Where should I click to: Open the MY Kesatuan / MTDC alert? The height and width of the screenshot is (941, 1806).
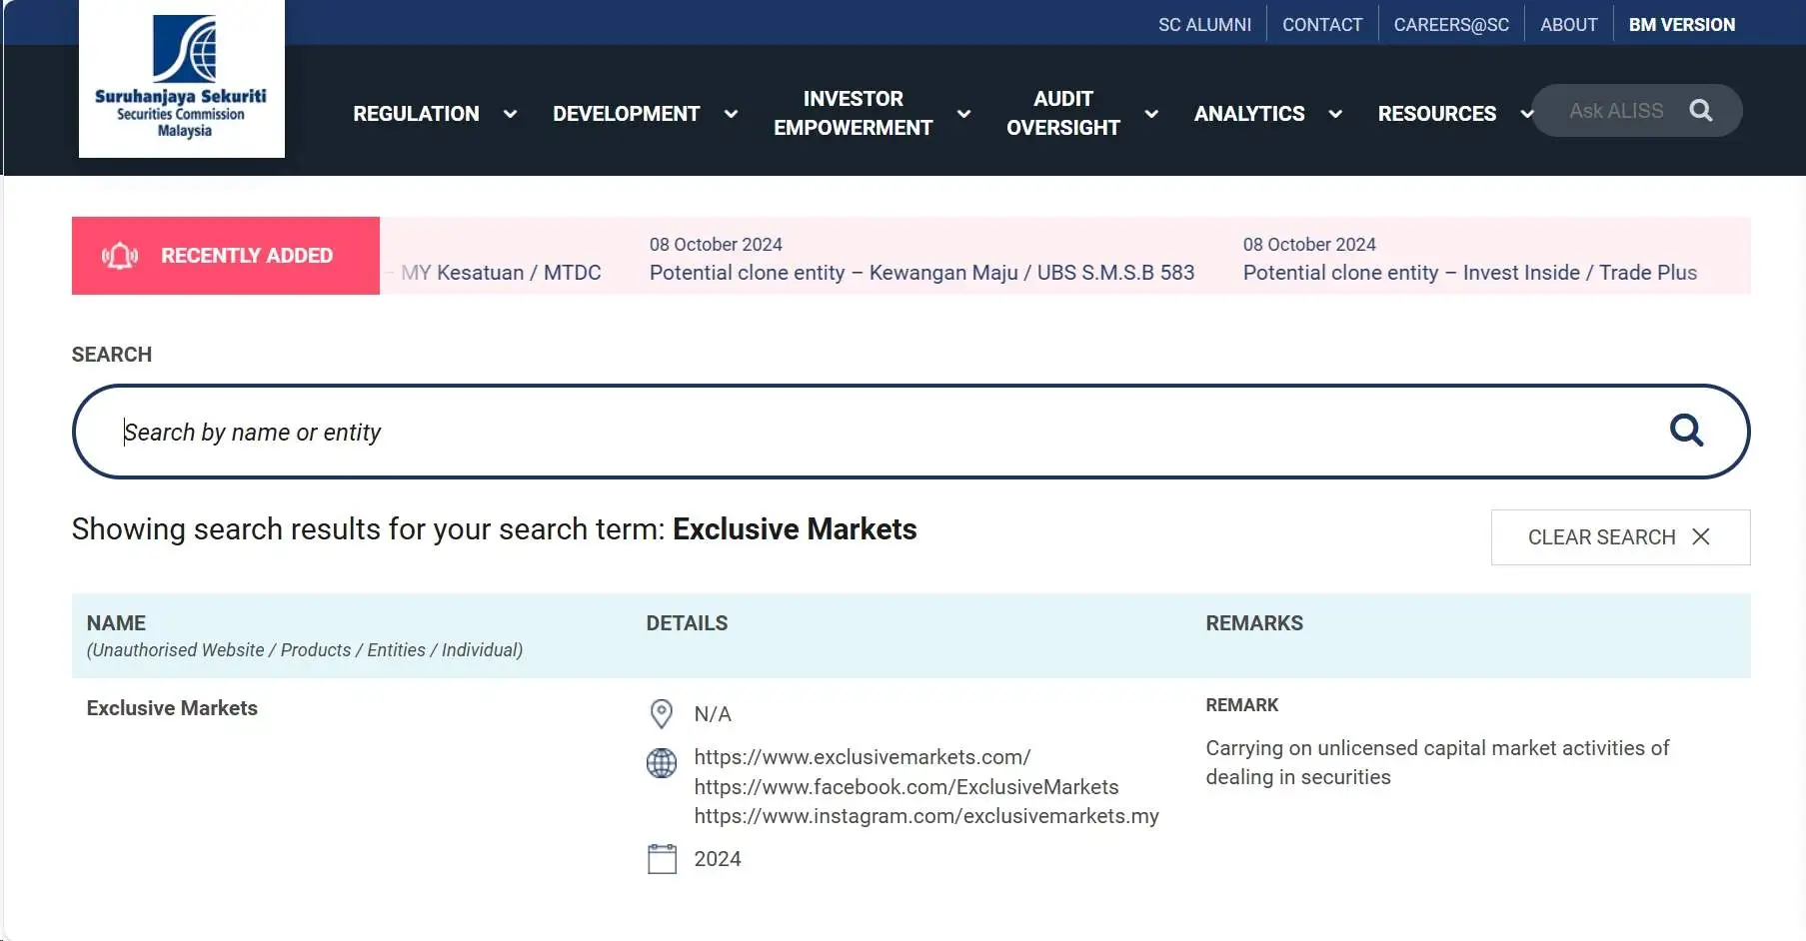[x=501, y=273]
